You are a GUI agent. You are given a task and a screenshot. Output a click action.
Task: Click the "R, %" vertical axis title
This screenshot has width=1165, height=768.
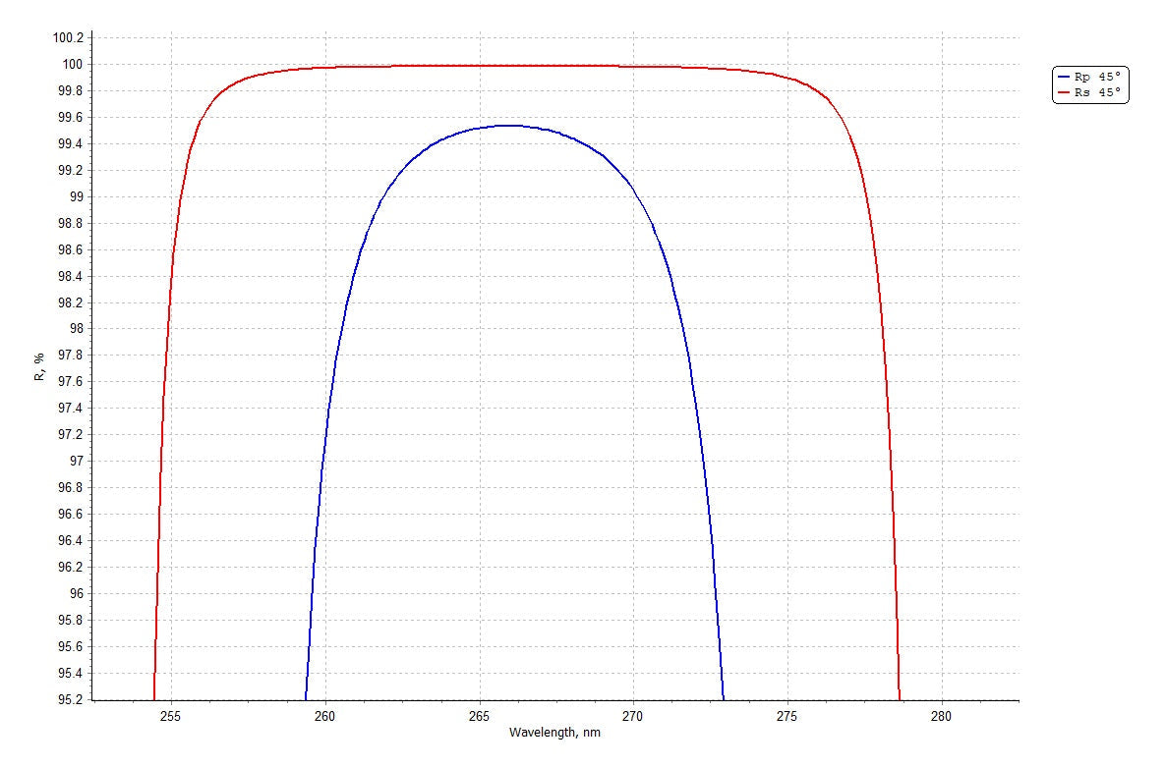pyautogui.click(x=39, y=367)
